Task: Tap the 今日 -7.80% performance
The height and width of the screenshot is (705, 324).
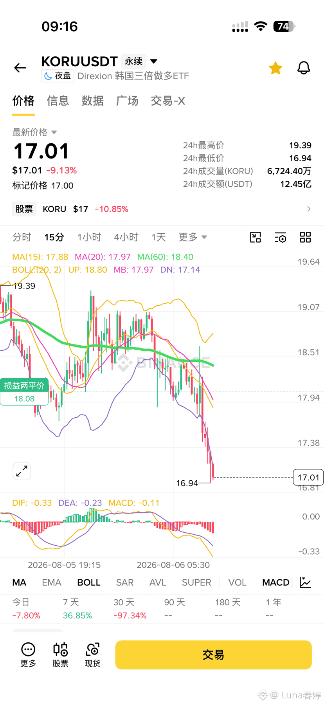Action: 26,609
